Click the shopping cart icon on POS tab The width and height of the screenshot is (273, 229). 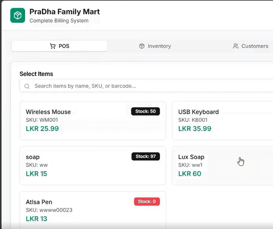pos(53,46)
